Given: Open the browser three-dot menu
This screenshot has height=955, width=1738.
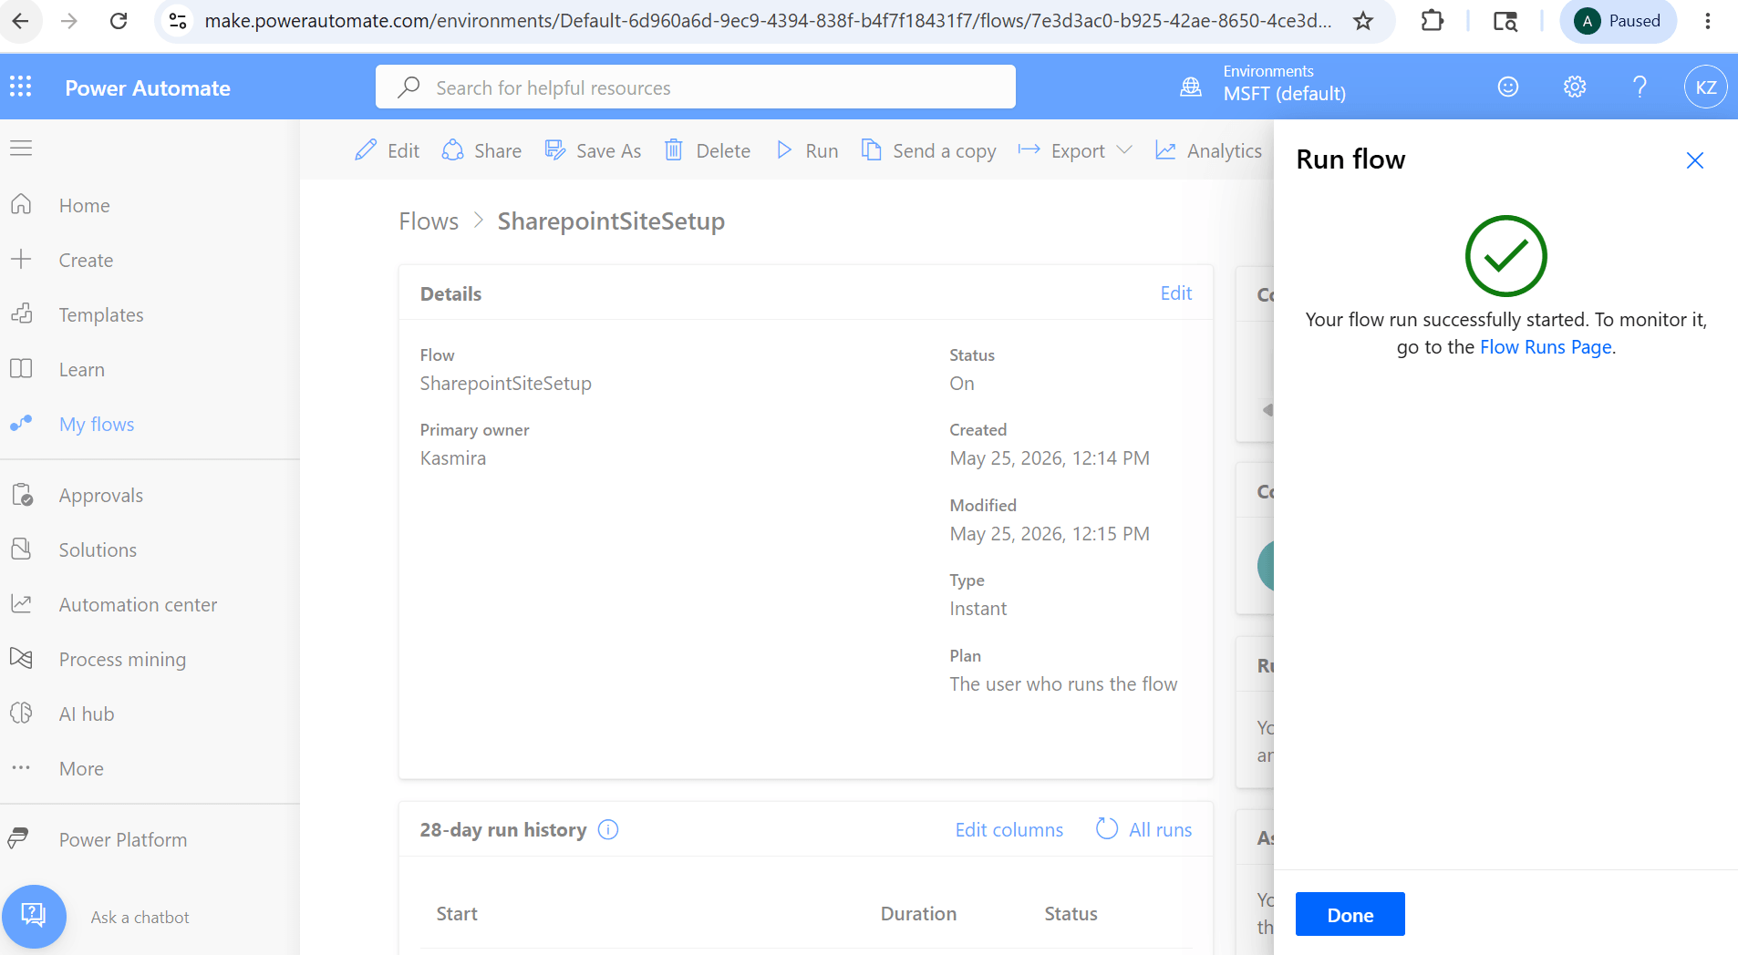Looking at the screenshot, I should [1708, 21].
